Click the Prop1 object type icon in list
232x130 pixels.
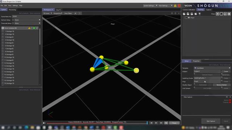tap(186, 18)
